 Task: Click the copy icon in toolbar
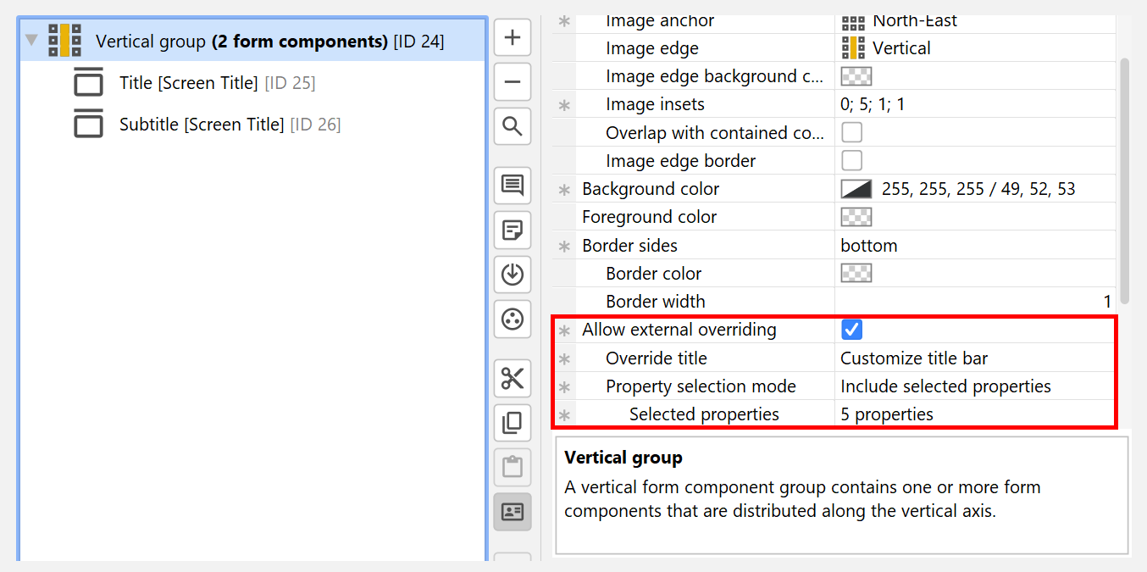pyautogui.click(x=513, y=422)
